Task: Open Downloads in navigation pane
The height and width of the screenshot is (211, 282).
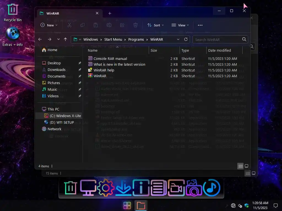Action: [x=56, y=70]
